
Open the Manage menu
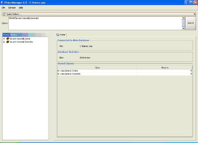(12, 7)
